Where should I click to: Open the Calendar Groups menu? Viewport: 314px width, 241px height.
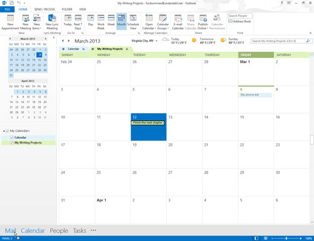click(162, 22)
